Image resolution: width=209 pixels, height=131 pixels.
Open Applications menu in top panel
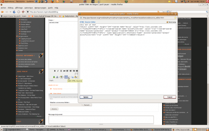[x=9, y=1]
